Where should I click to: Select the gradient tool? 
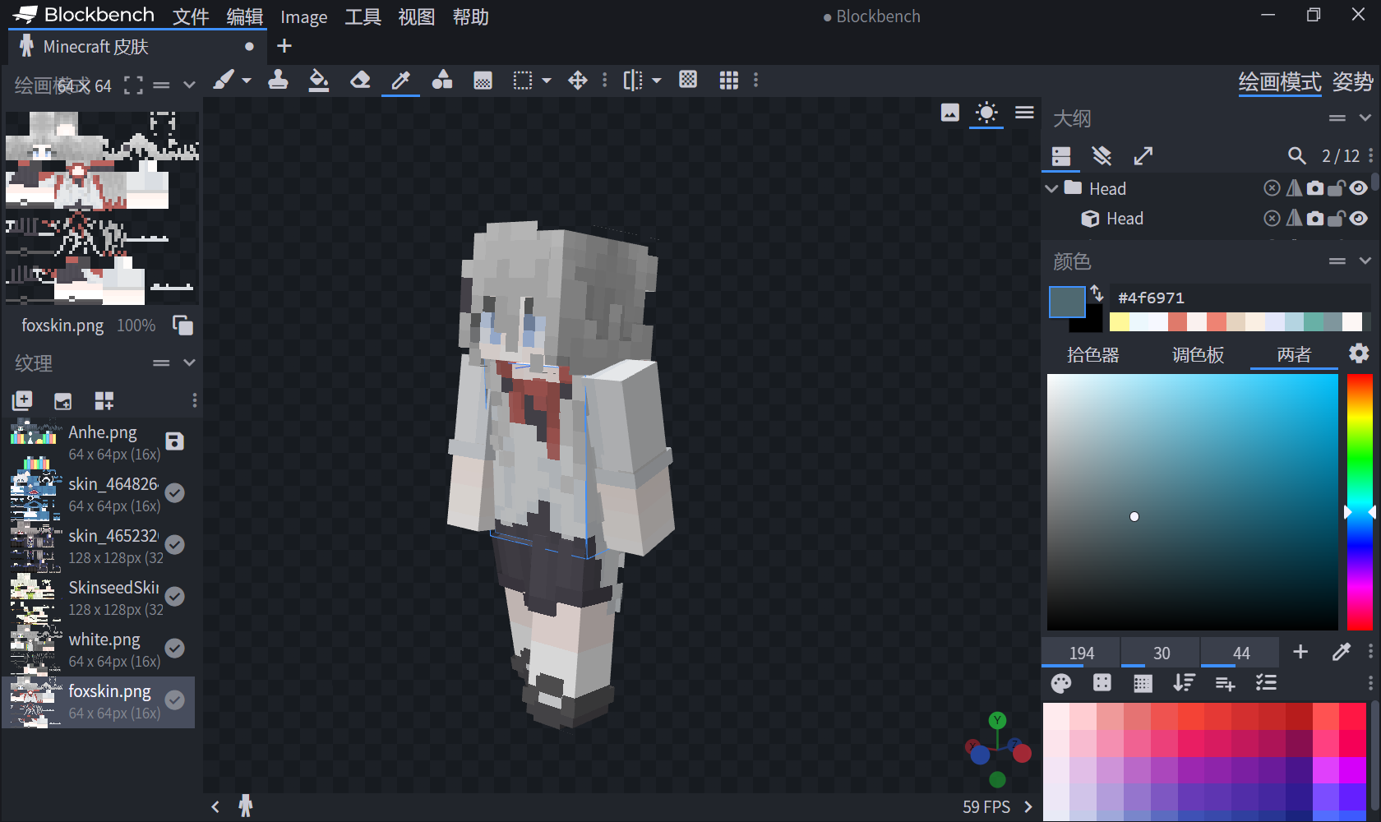click(x=483, y=80)
